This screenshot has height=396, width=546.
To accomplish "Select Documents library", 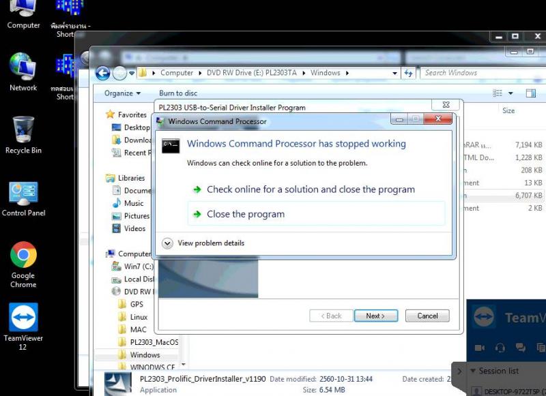I will point(131,191).
